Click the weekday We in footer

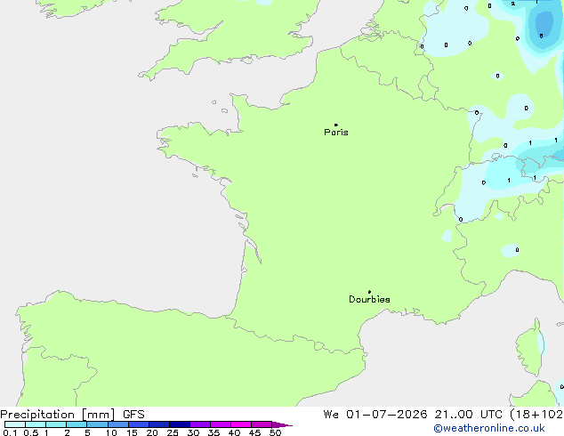[x=331, y=415]
